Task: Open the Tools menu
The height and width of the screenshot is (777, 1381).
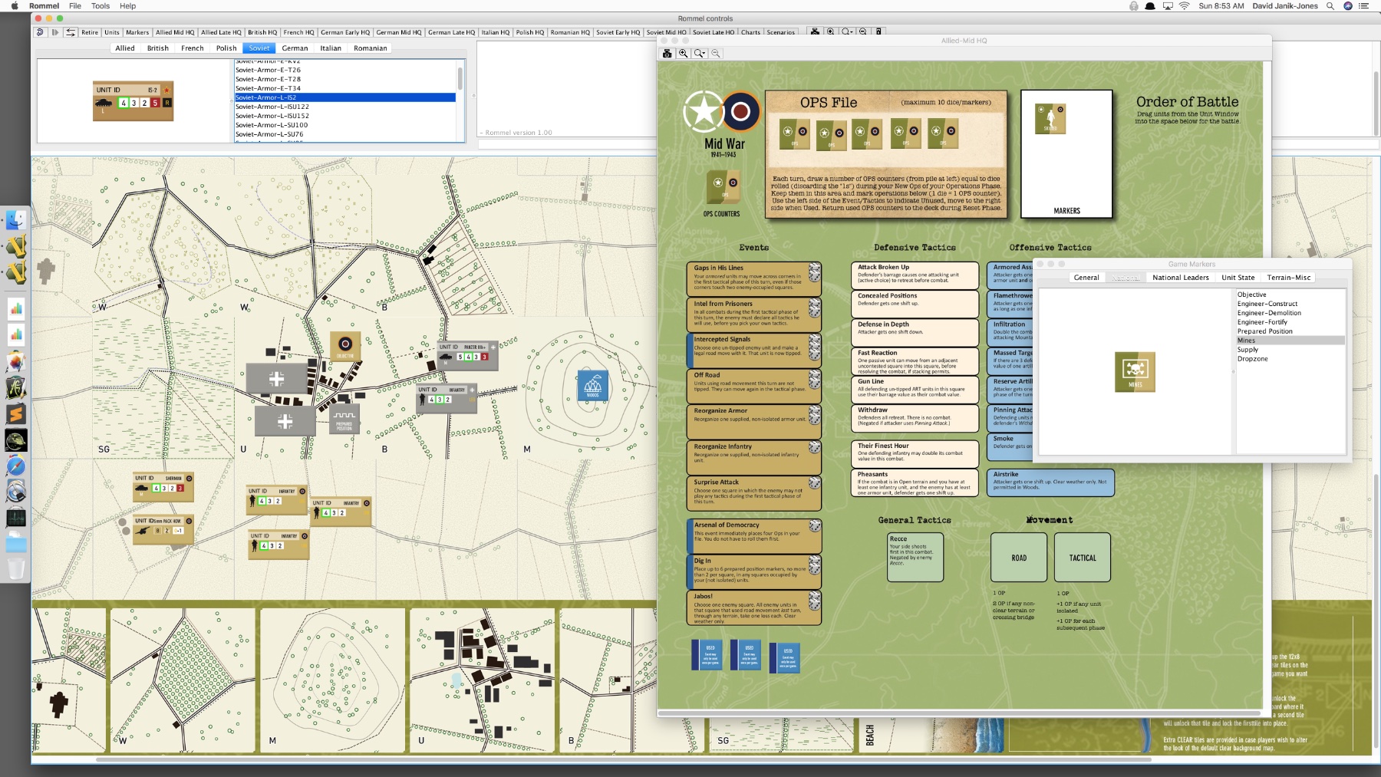Action: pyautogui.click(x=99, y=5)
